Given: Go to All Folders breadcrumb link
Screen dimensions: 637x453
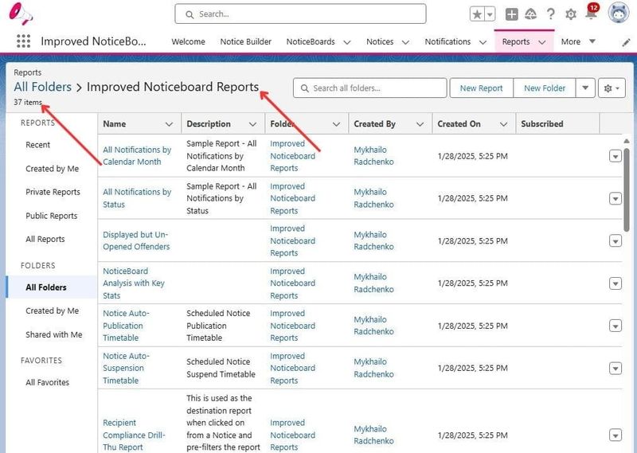Looking at the screenshot, I should 43,87.
